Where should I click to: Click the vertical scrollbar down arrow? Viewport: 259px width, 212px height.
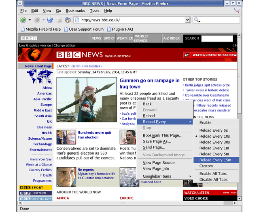(x=239, y=199)
